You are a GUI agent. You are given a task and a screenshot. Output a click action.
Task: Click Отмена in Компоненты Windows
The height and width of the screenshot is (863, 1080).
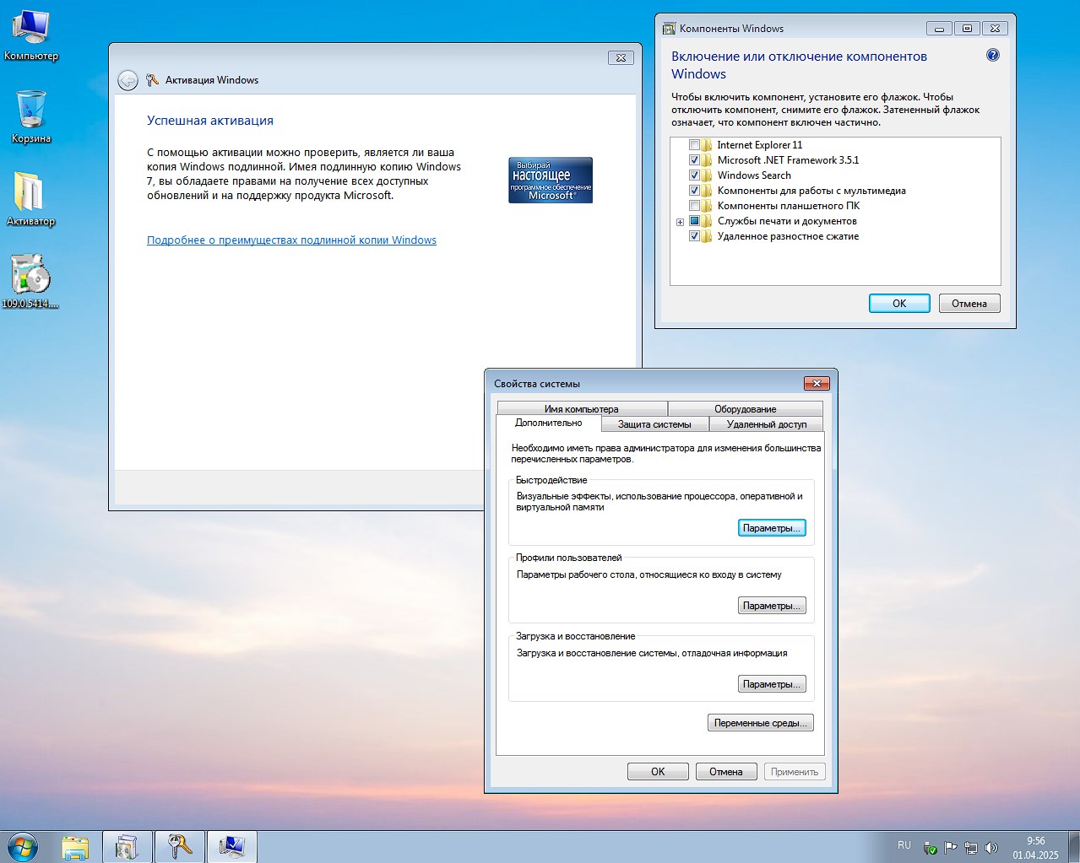coord(969,304)
